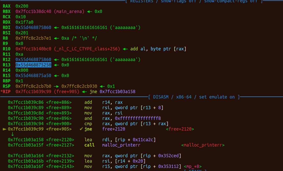Click the RAX register label
This screenshot has height=171, width=283.
[x=7, y=6]
